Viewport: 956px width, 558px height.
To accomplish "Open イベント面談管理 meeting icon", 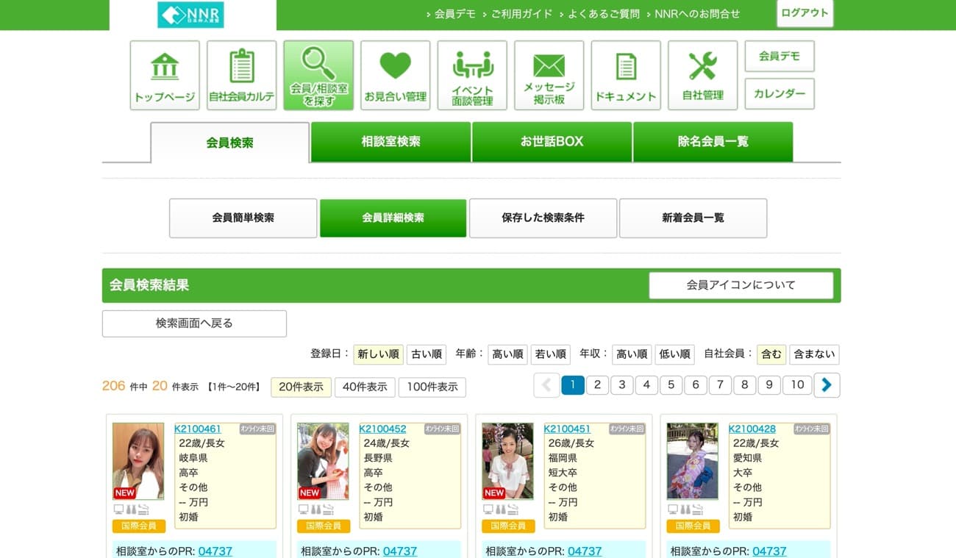I will 472,75.
